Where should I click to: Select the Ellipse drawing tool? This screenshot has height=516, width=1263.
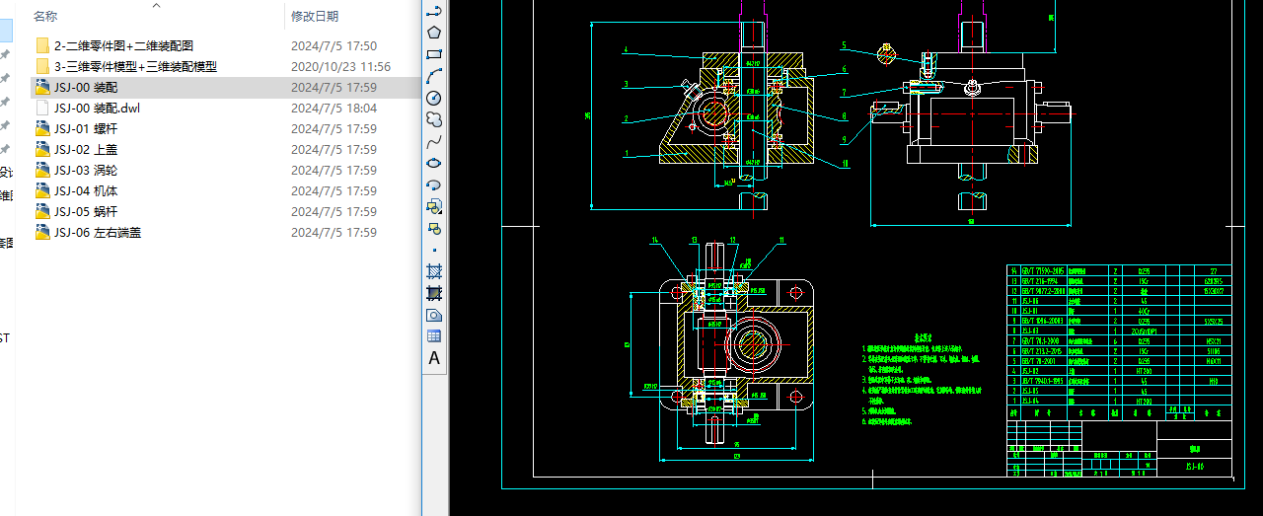click(433, 163)
